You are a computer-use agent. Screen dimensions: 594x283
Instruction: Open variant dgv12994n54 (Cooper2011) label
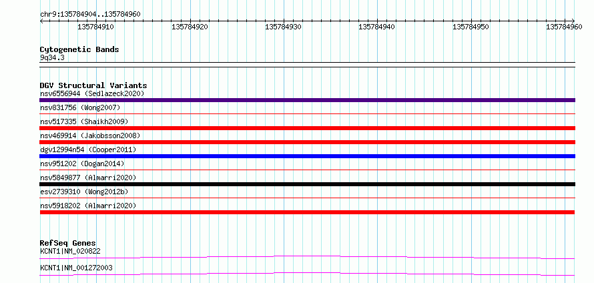point(88,150)
